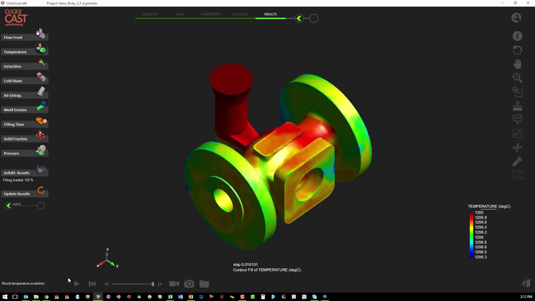Switch to the MESH step tab

point(180,14)
